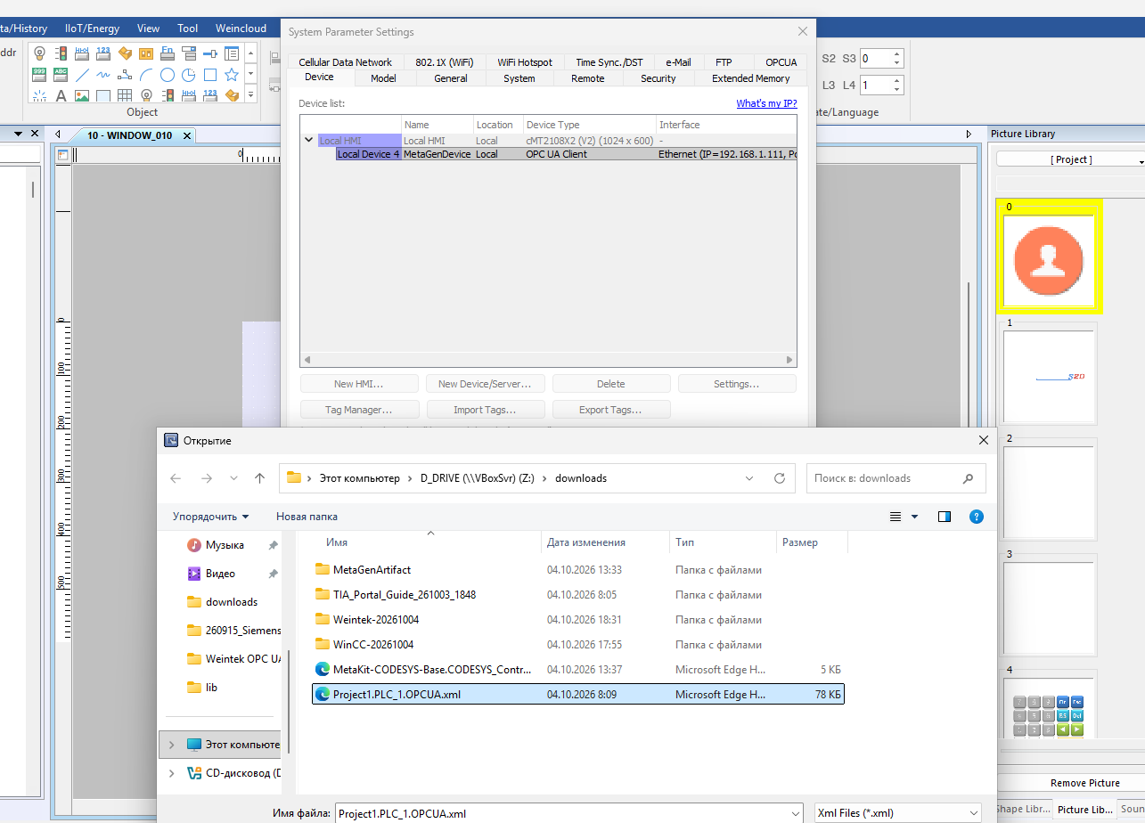Image resolution: width=1145 pixels, height=823 pixels.
Task: Pick the Function Key (Fn) object
Action: pyautogui.click(x=168, y=53)
